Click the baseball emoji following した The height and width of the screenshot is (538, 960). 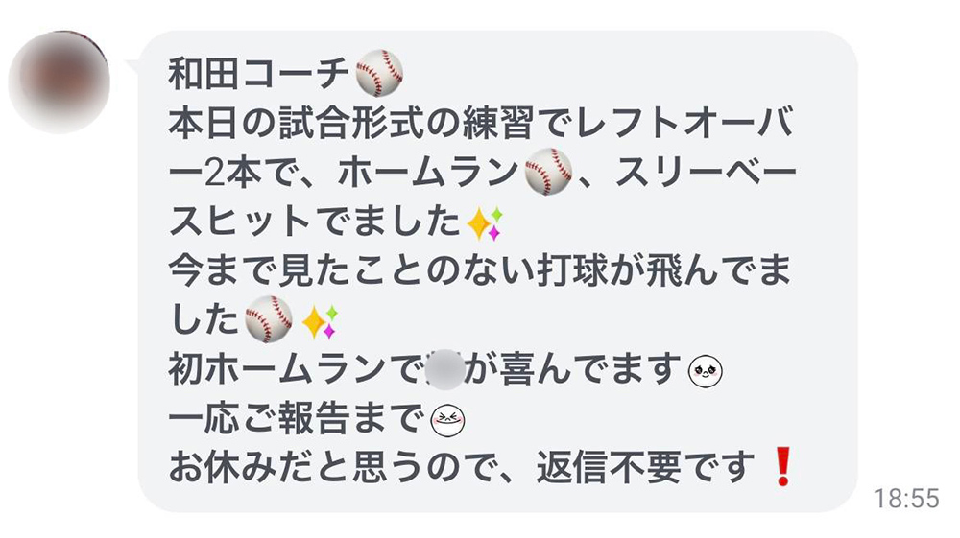269,319
